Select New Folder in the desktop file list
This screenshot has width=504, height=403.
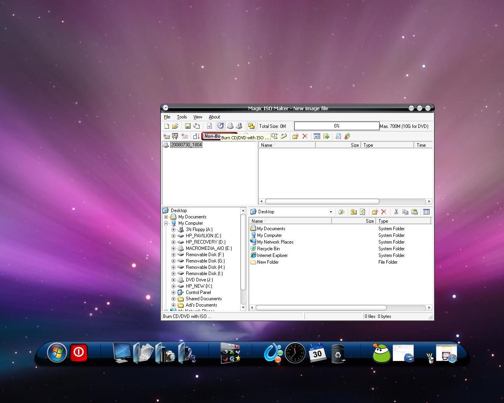268,262
